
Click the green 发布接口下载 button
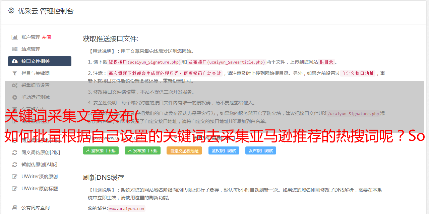142,150
